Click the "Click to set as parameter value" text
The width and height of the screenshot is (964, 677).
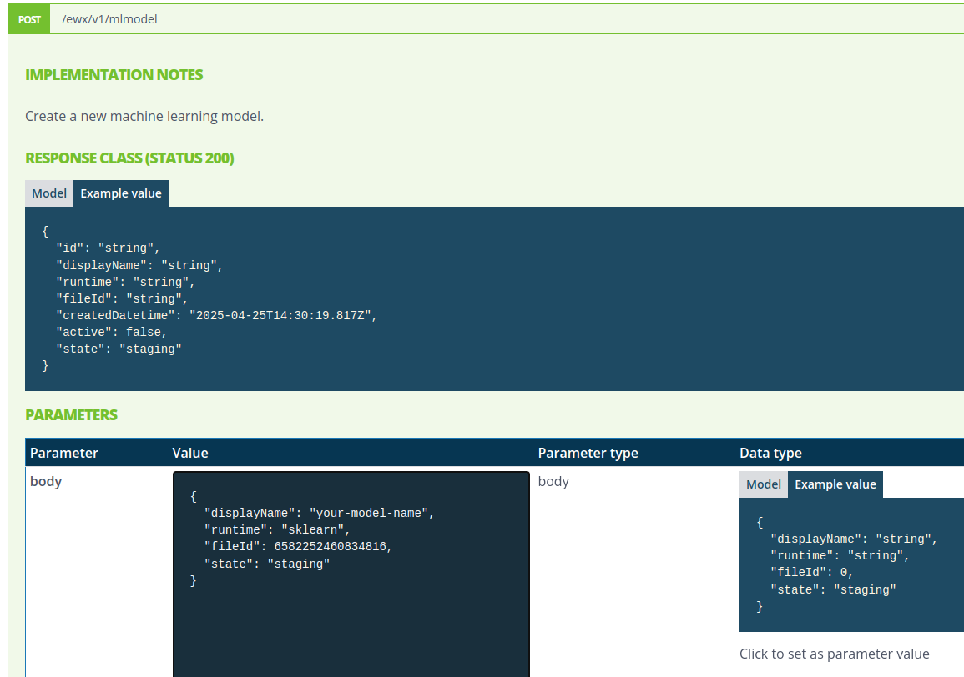point(834,654)
